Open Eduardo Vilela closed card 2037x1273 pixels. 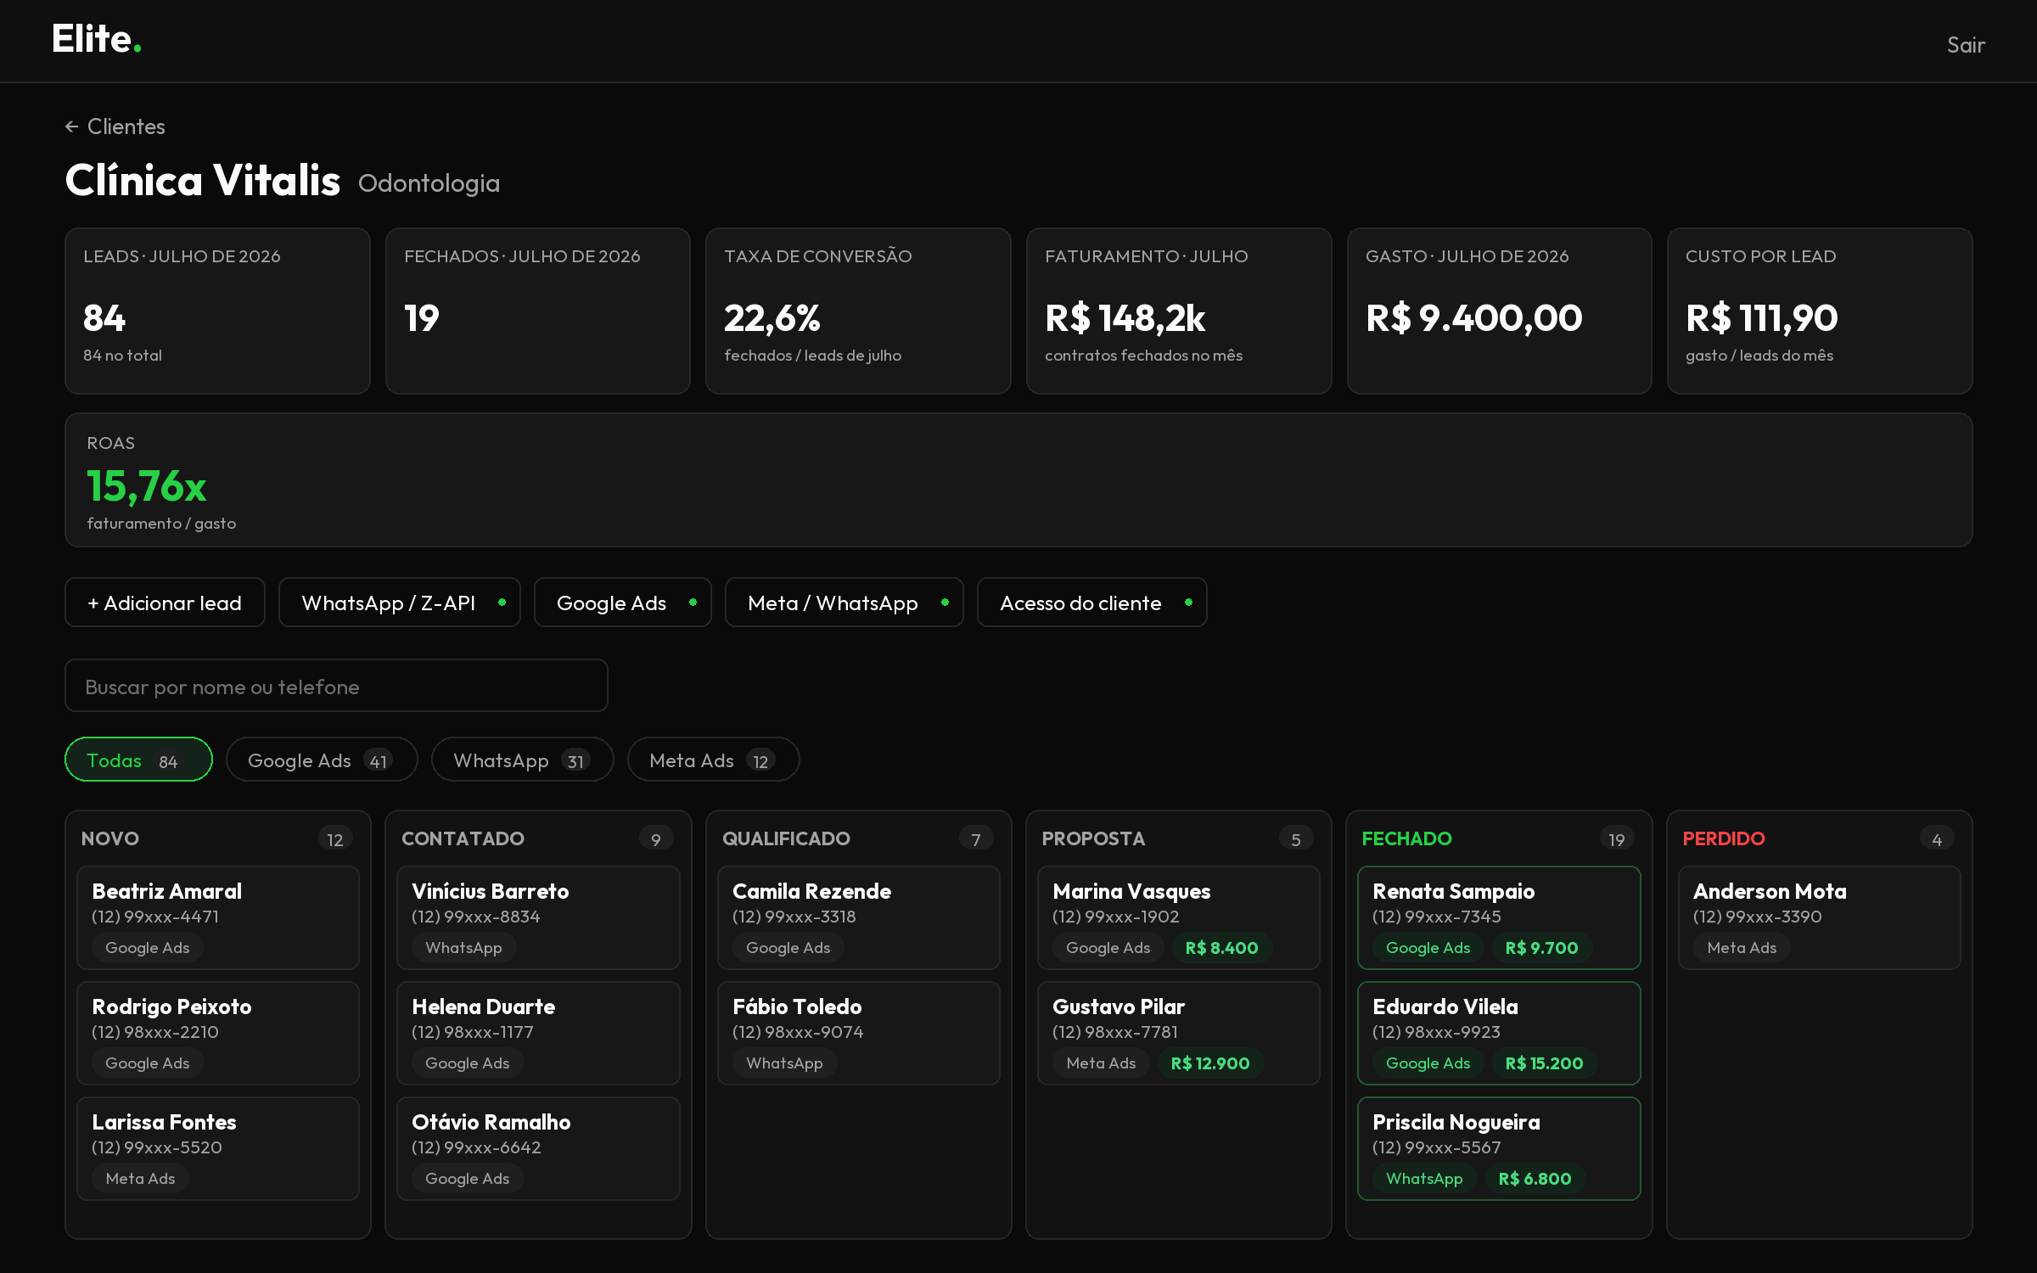pyautogui.click(x=1499, y=1033)
